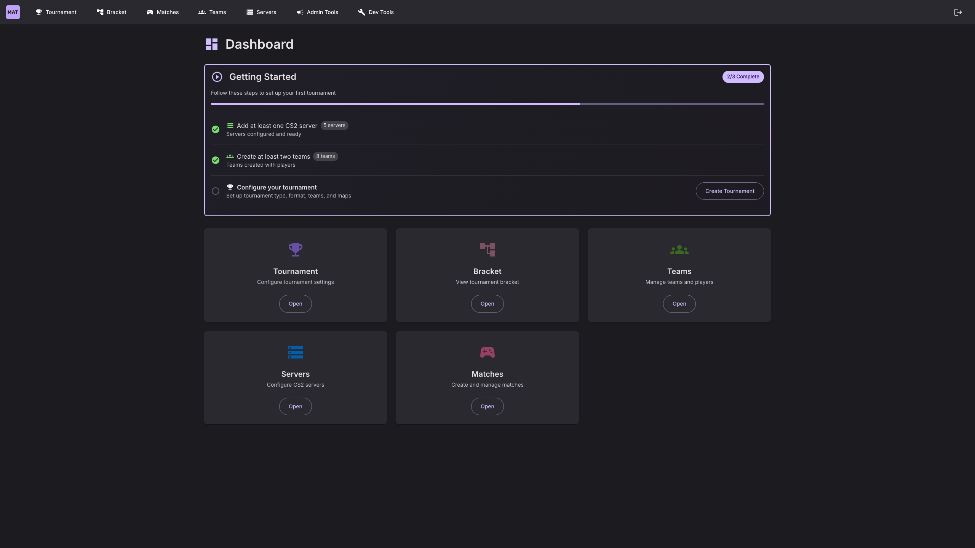Click green checkmark for create teams step
The height and width of the screenshot is (548, 975).
coord(216,160)
